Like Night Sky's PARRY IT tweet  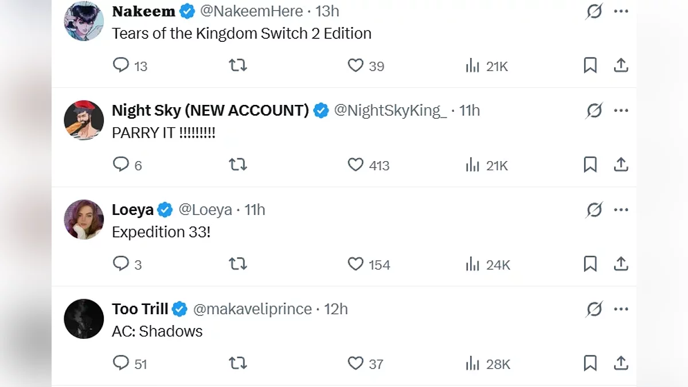tap(355, 165)
